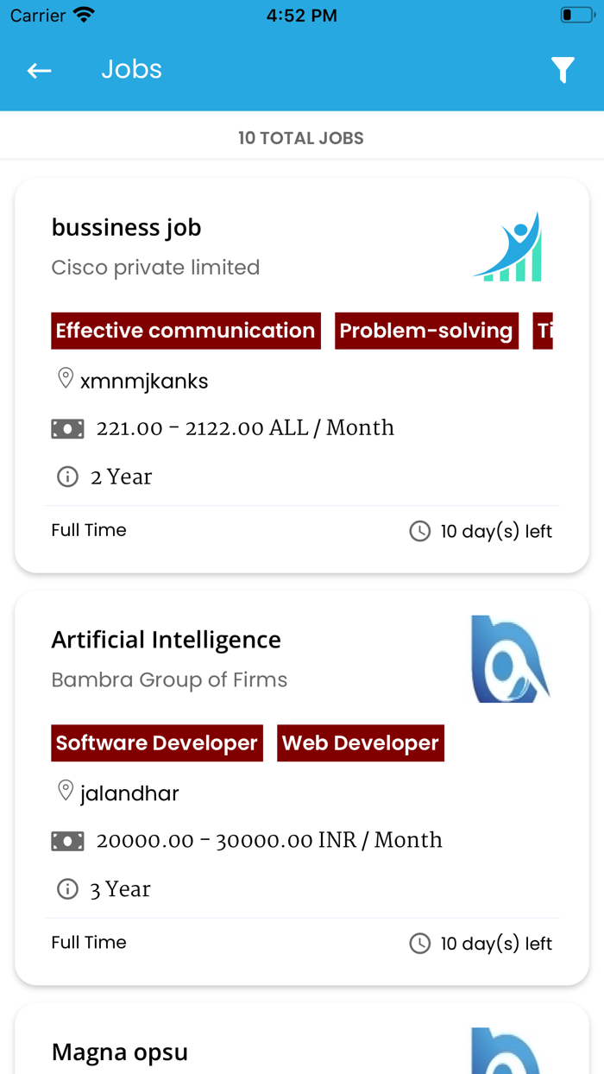Select the Software Developer tag

pos(157,743)
